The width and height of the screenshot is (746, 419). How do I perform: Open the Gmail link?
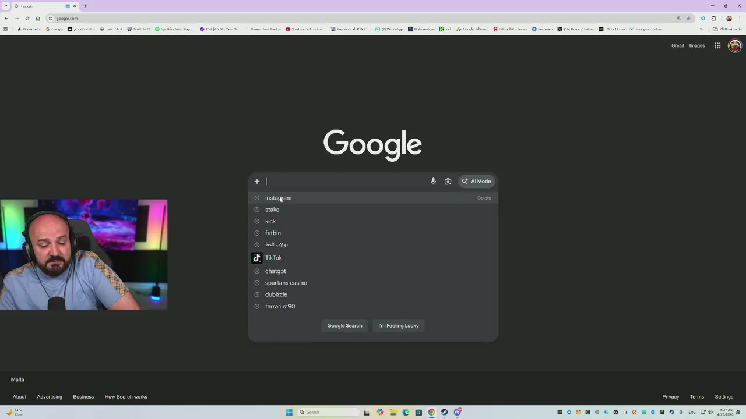coord(677,45)
